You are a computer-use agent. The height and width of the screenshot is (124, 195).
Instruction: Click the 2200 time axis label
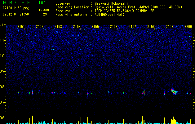188,27
